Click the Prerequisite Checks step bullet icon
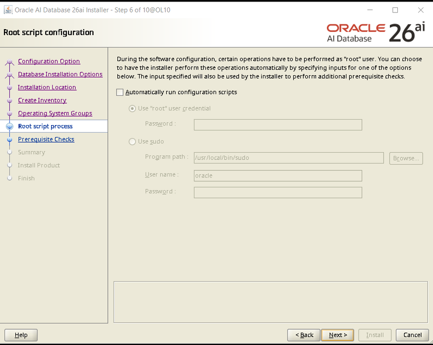The width and height of the screenshot is (433, 345). 10,139
